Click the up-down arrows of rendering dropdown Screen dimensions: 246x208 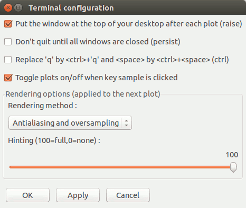tap(126, 123)
